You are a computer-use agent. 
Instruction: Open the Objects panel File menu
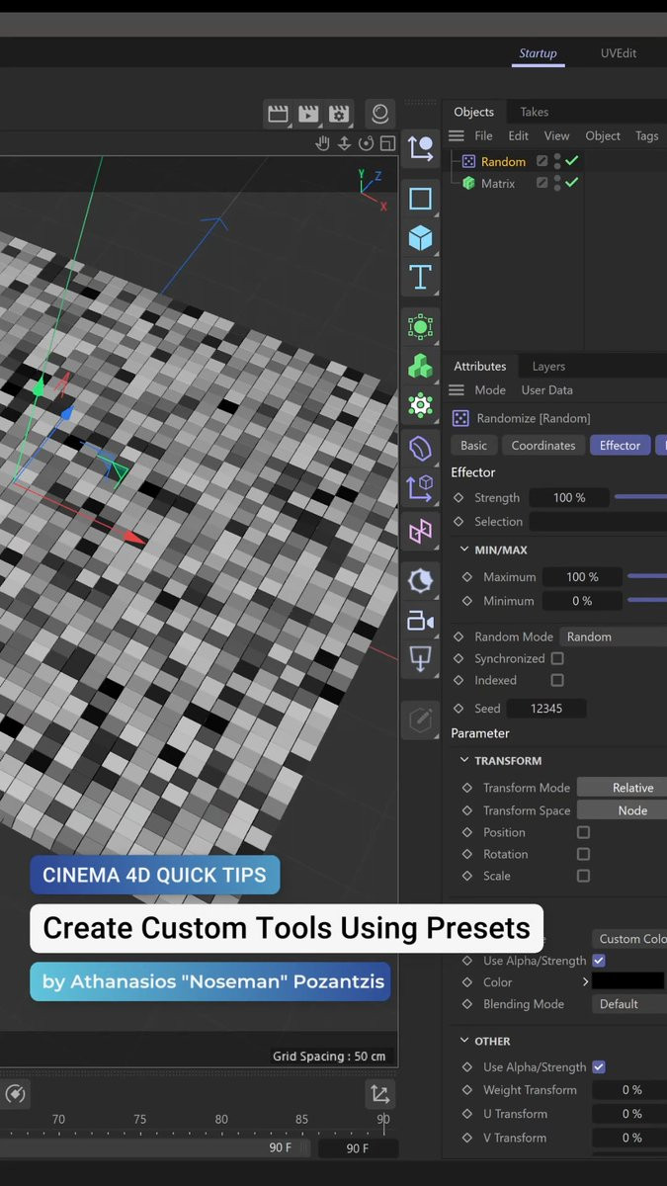[x=483, y=136]
